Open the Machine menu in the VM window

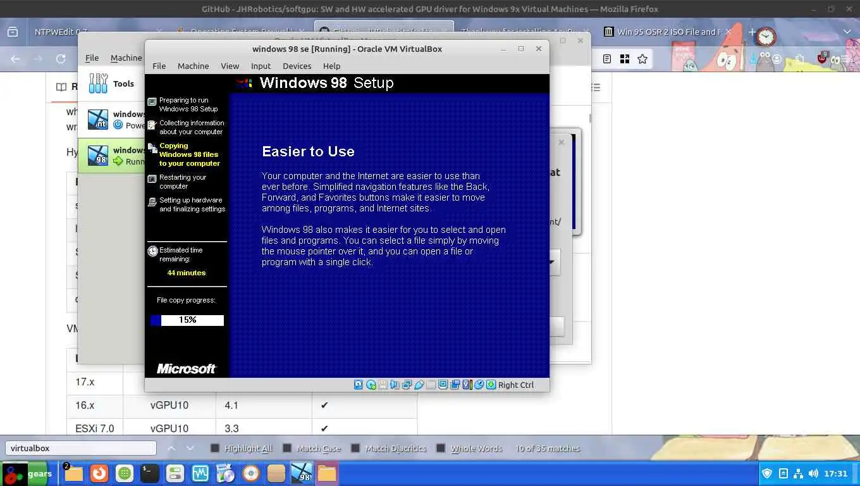[193, 66]
